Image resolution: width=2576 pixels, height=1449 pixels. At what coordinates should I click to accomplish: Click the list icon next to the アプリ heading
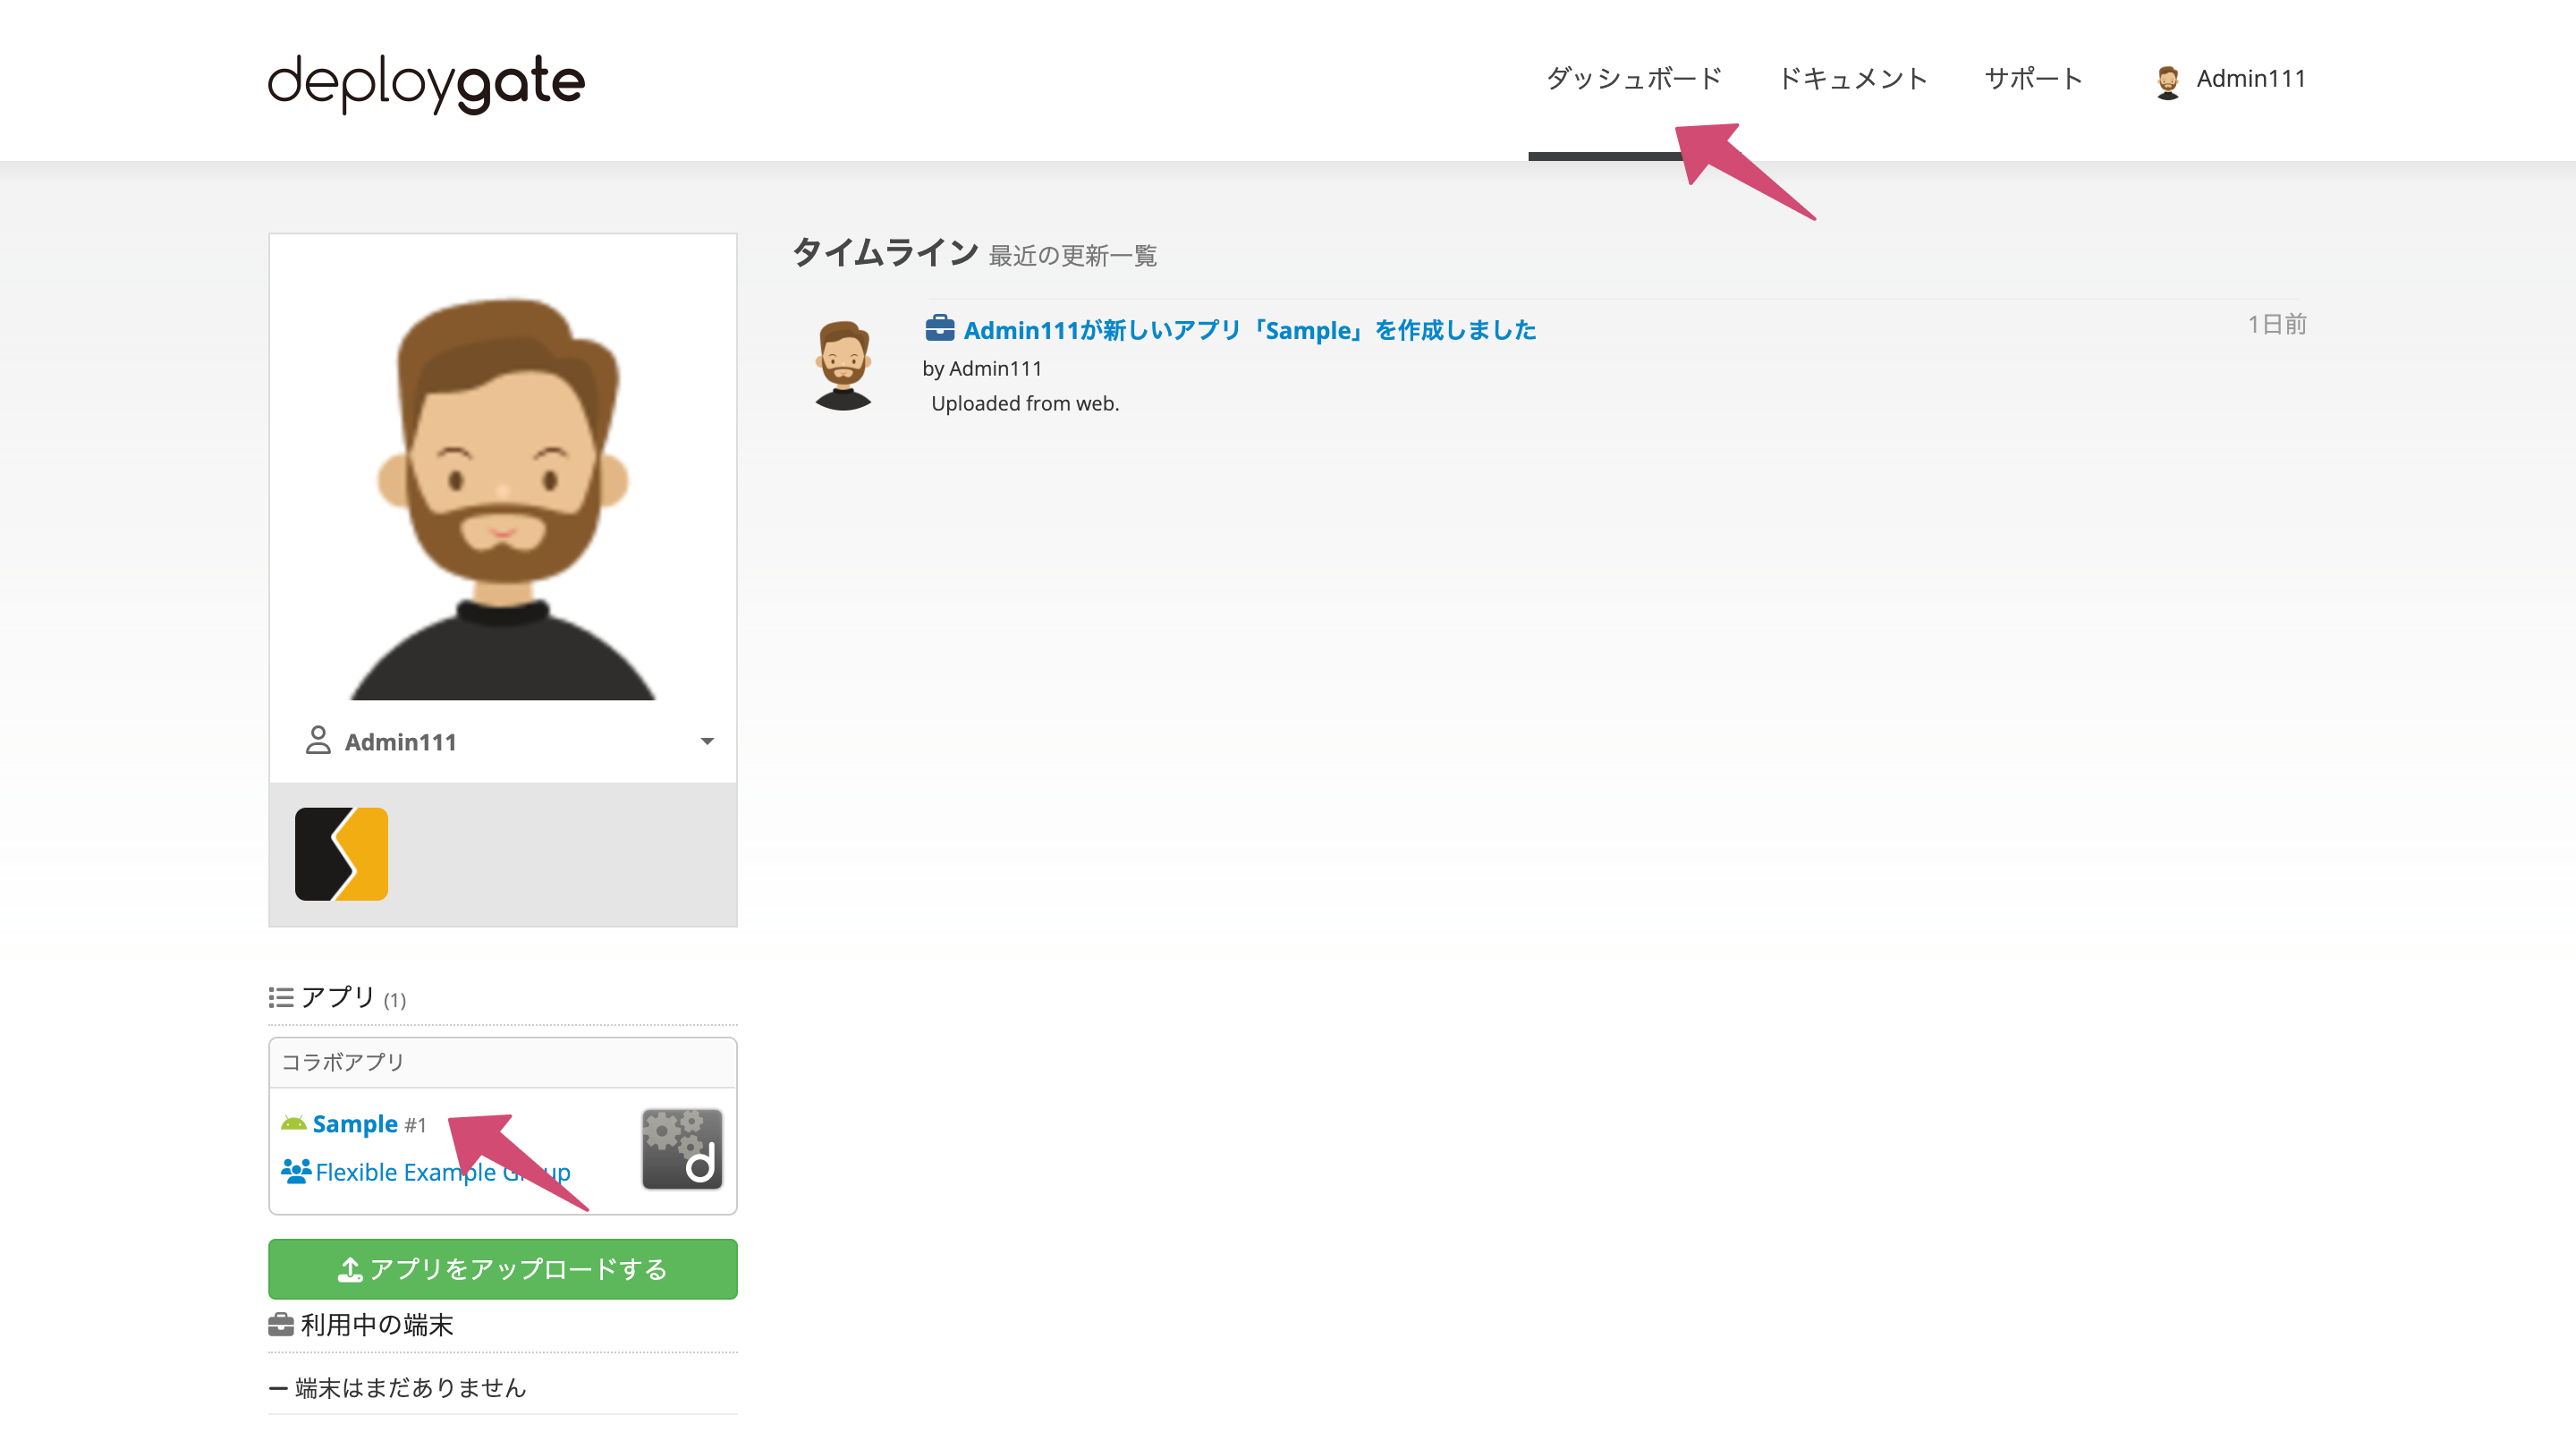(x=280, y=996)
